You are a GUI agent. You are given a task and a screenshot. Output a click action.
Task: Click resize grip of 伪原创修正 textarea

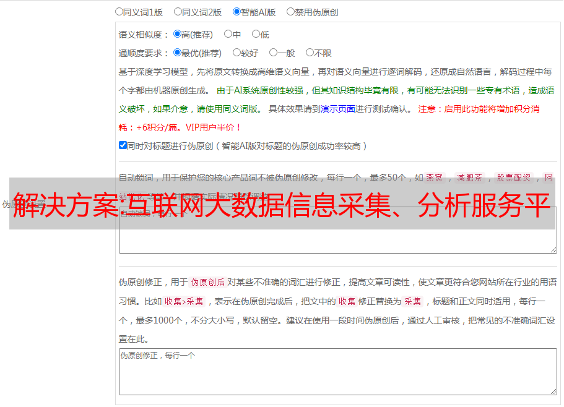(553, 392)
